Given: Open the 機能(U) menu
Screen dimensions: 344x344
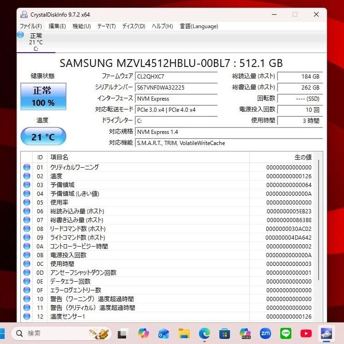Looking at the screenshot, I should [x=82, y=26].
